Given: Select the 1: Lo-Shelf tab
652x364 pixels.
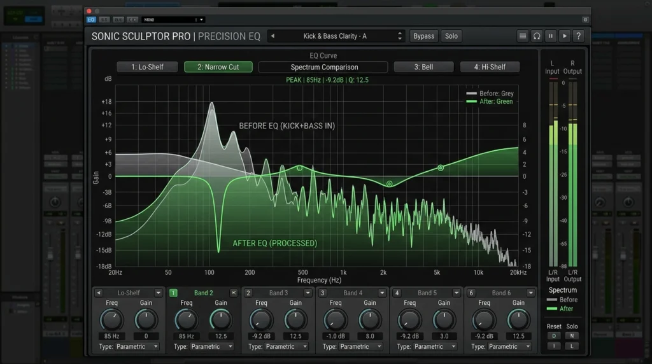Looking at the screenshot, I should 147,67.
